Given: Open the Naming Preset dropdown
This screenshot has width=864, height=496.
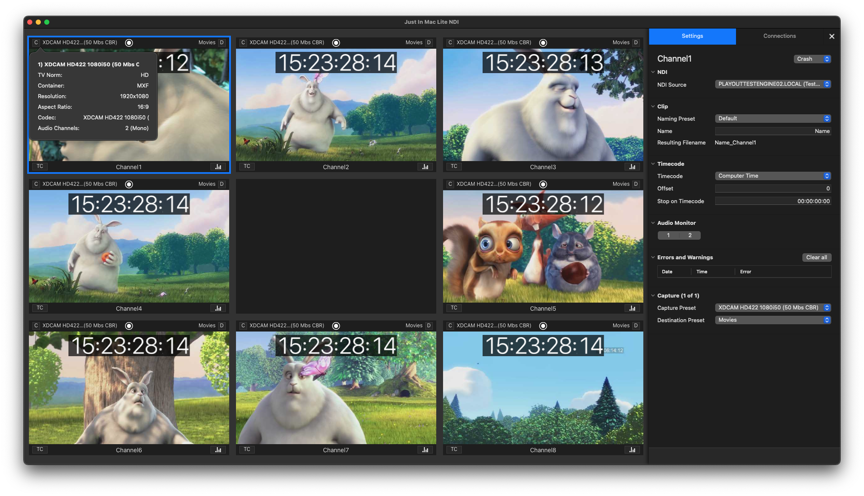Looking at the screenshot, I should coord(773,119).
